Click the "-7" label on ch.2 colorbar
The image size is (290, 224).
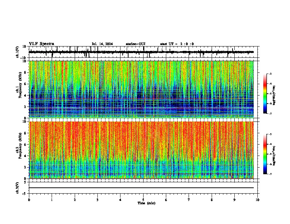270,174
